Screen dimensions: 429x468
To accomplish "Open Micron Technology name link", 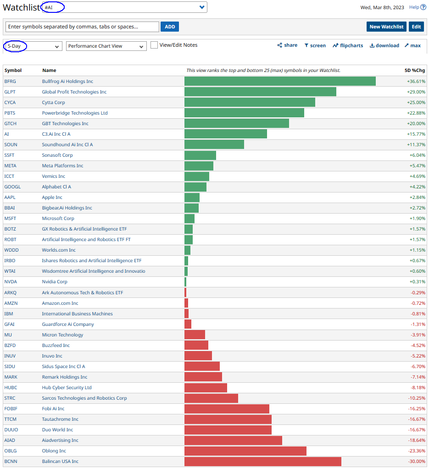I will tap(62, 335).
